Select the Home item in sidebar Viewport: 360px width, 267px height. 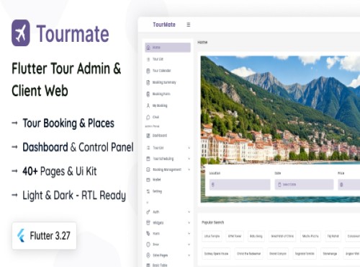[168, 48]
